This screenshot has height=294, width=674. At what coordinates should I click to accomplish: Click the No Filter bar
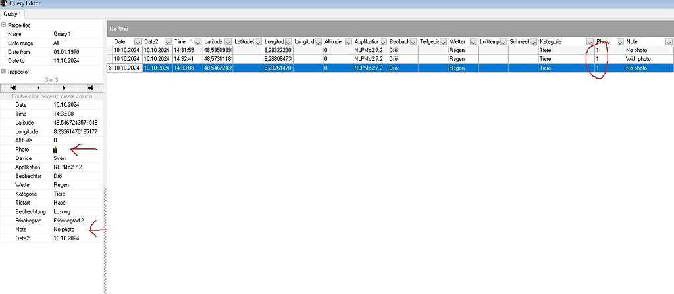click(390, 29)
